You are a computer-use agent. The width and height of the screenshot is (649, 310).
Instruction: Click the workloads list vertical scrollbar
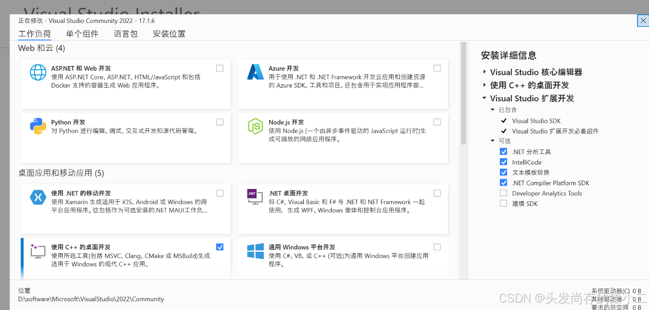pyautogui.click(x=464, y=93)
